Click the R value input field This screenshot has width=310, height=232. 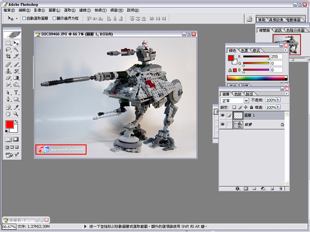click(276, 57)
